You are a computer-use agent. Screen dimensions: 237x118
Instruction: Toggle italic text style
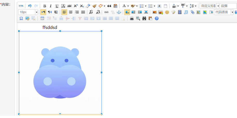tap(51, 6)
